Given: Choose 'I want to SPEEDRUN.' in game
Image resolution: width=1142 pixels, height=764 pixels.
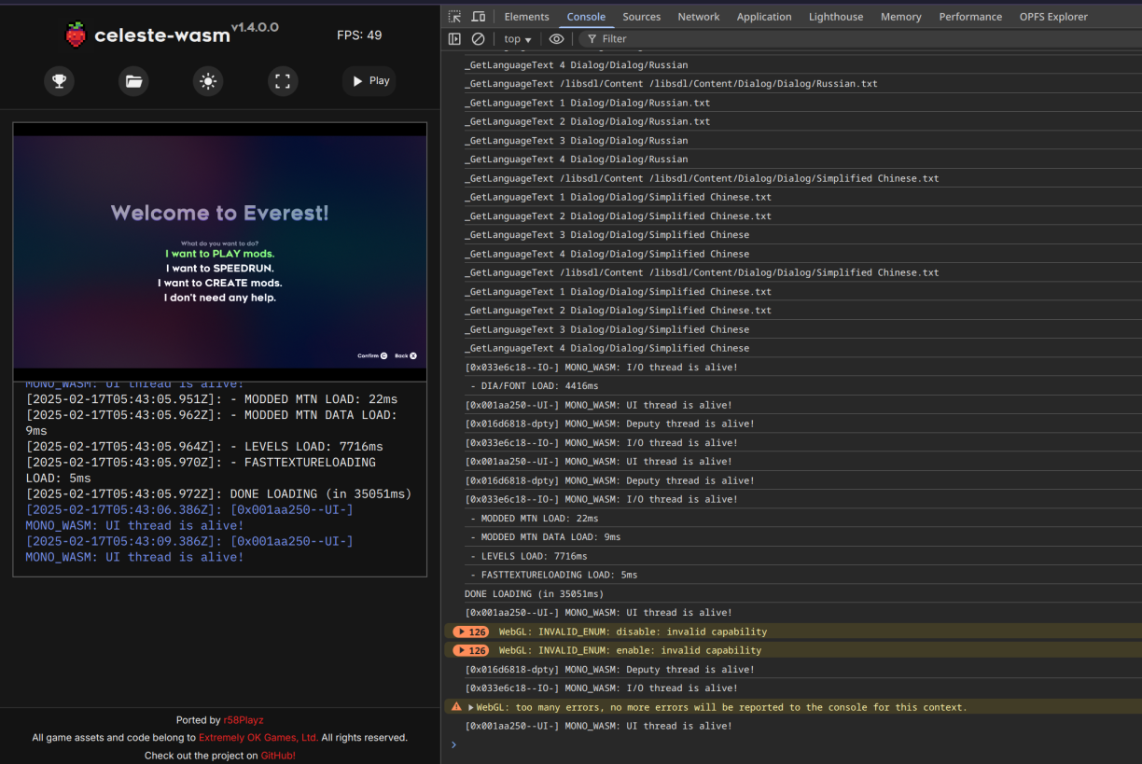Looking at the screenshot, I should pos(220,269).
